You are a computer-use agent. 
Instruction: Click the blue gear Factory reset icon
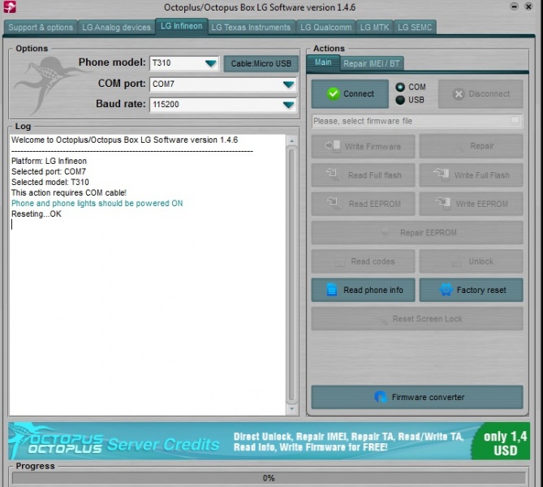pos(446,290)
